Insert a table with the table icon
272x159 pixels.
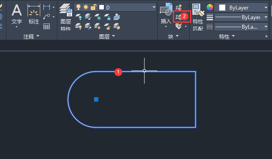(x=47, y=26)
